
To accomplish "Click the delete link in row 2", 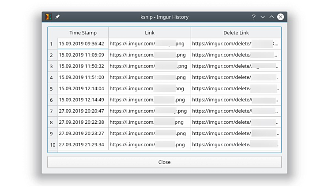I will tap(236, 55).
